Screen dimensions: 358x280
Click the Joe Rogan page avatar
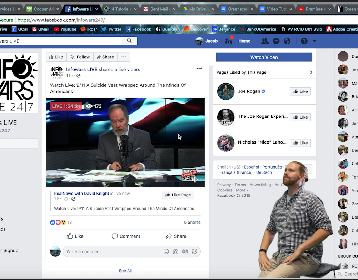click(x=226, y=91)
